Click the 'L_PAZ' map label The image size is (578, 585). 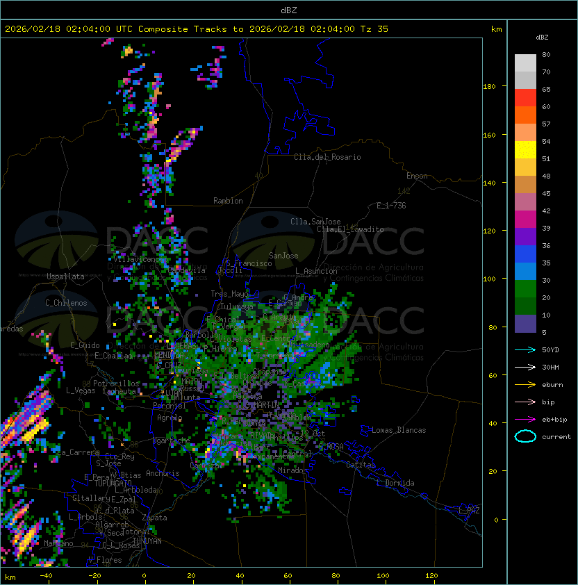tap(469, 511)
